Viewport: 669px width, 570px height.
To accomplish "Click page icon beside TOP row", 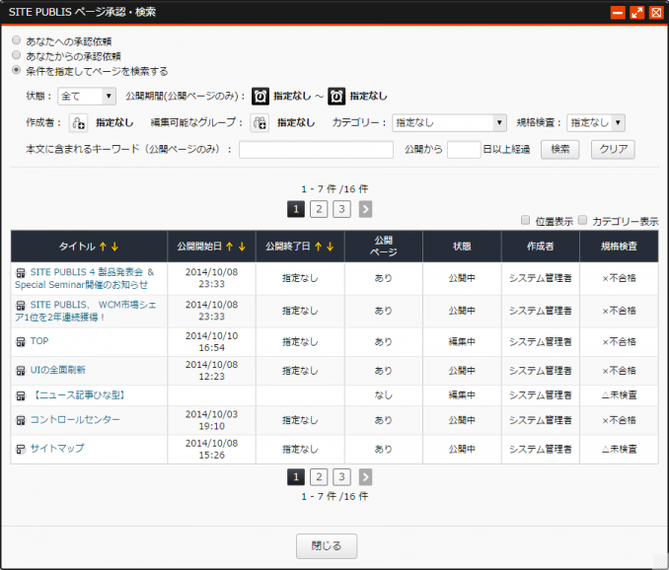I will click(21, 341).
